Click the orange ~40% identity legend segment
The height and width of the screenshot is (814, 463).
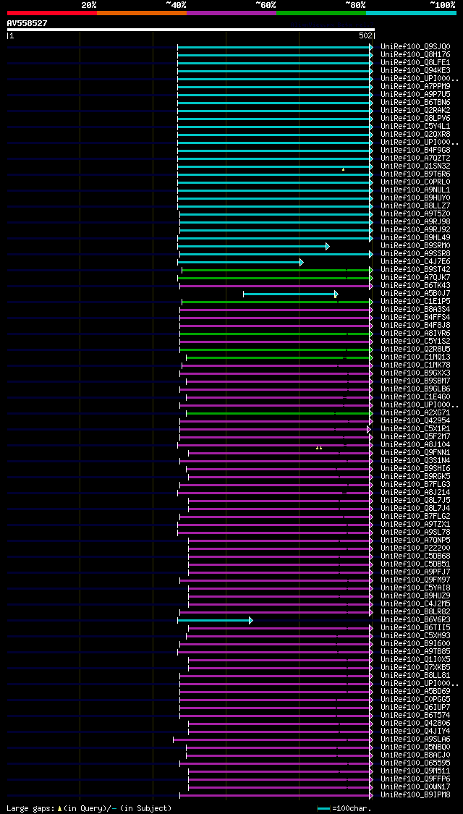142,12
